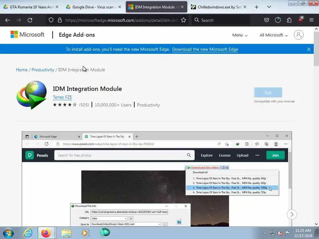This screenshot has width=319, height=239.
Task: Close the Chilledwindows.exe tab
Action: [245, 7]
